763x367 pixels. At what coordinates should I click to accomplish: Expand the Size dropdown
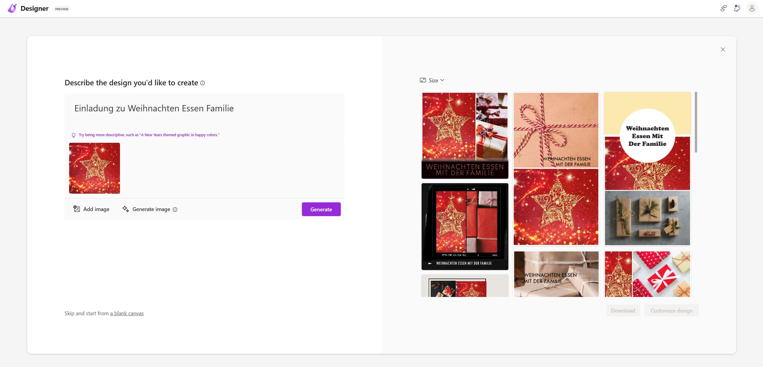coord(433,80)
